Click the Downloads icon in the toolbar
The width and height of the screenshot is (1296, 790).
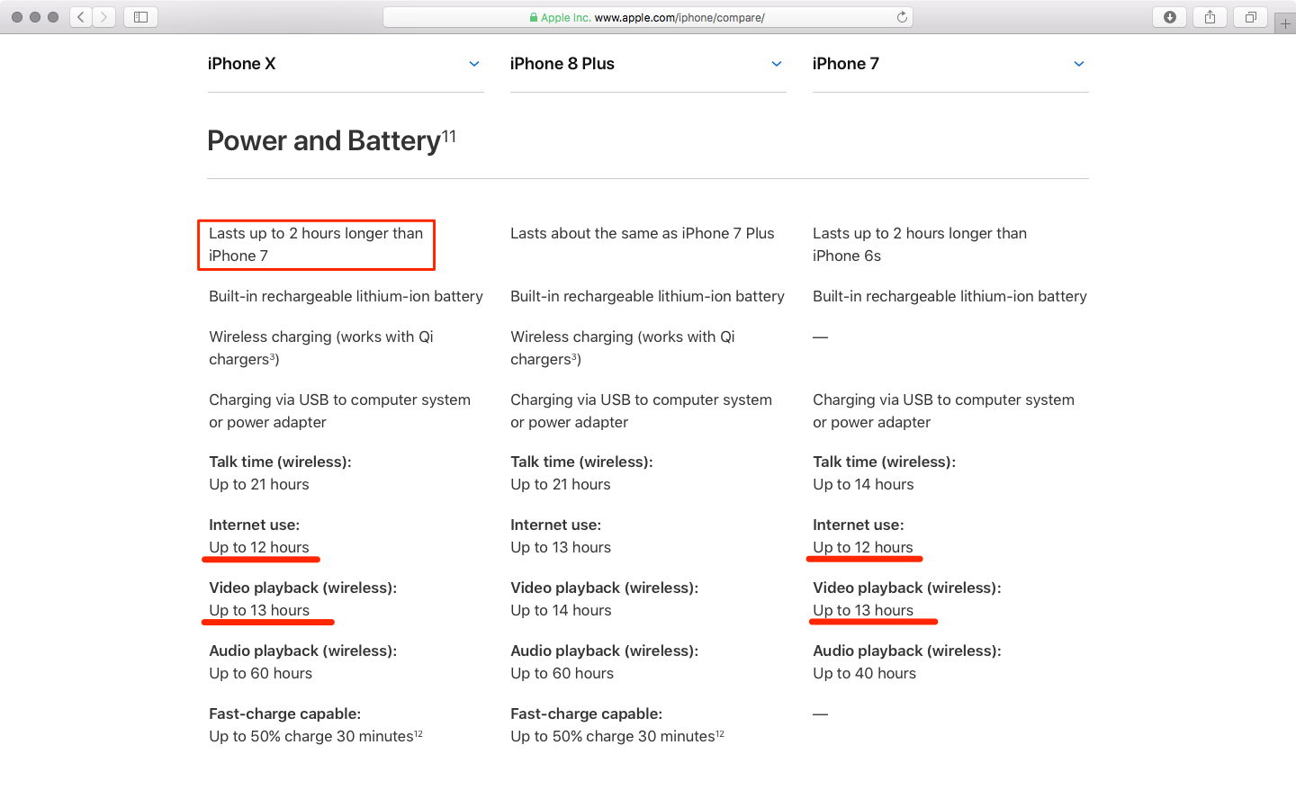tap(1168, 16)
